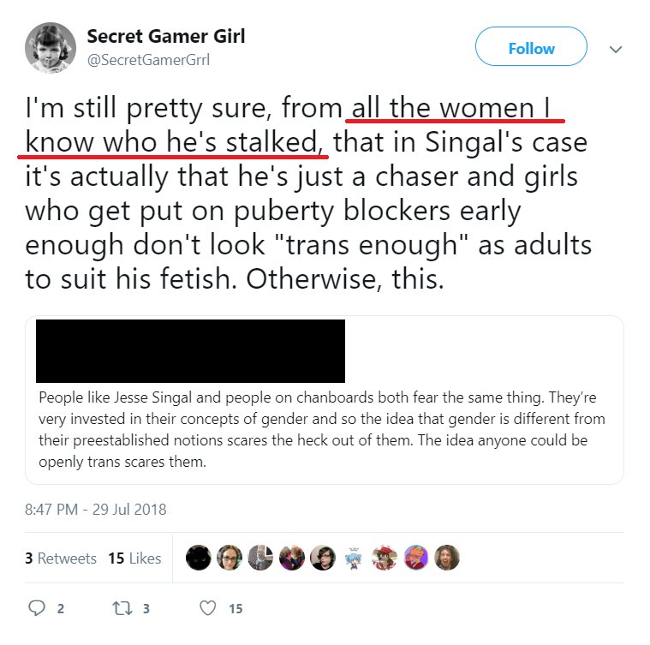Open Secret Gamer Girl's profile picture

click(x=51, y=49)
